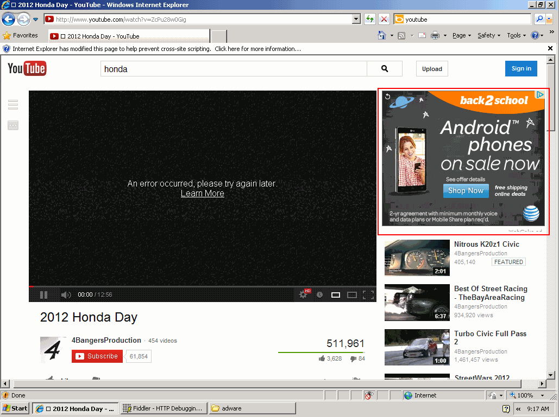Open a new blank tab

click(219, 37)
